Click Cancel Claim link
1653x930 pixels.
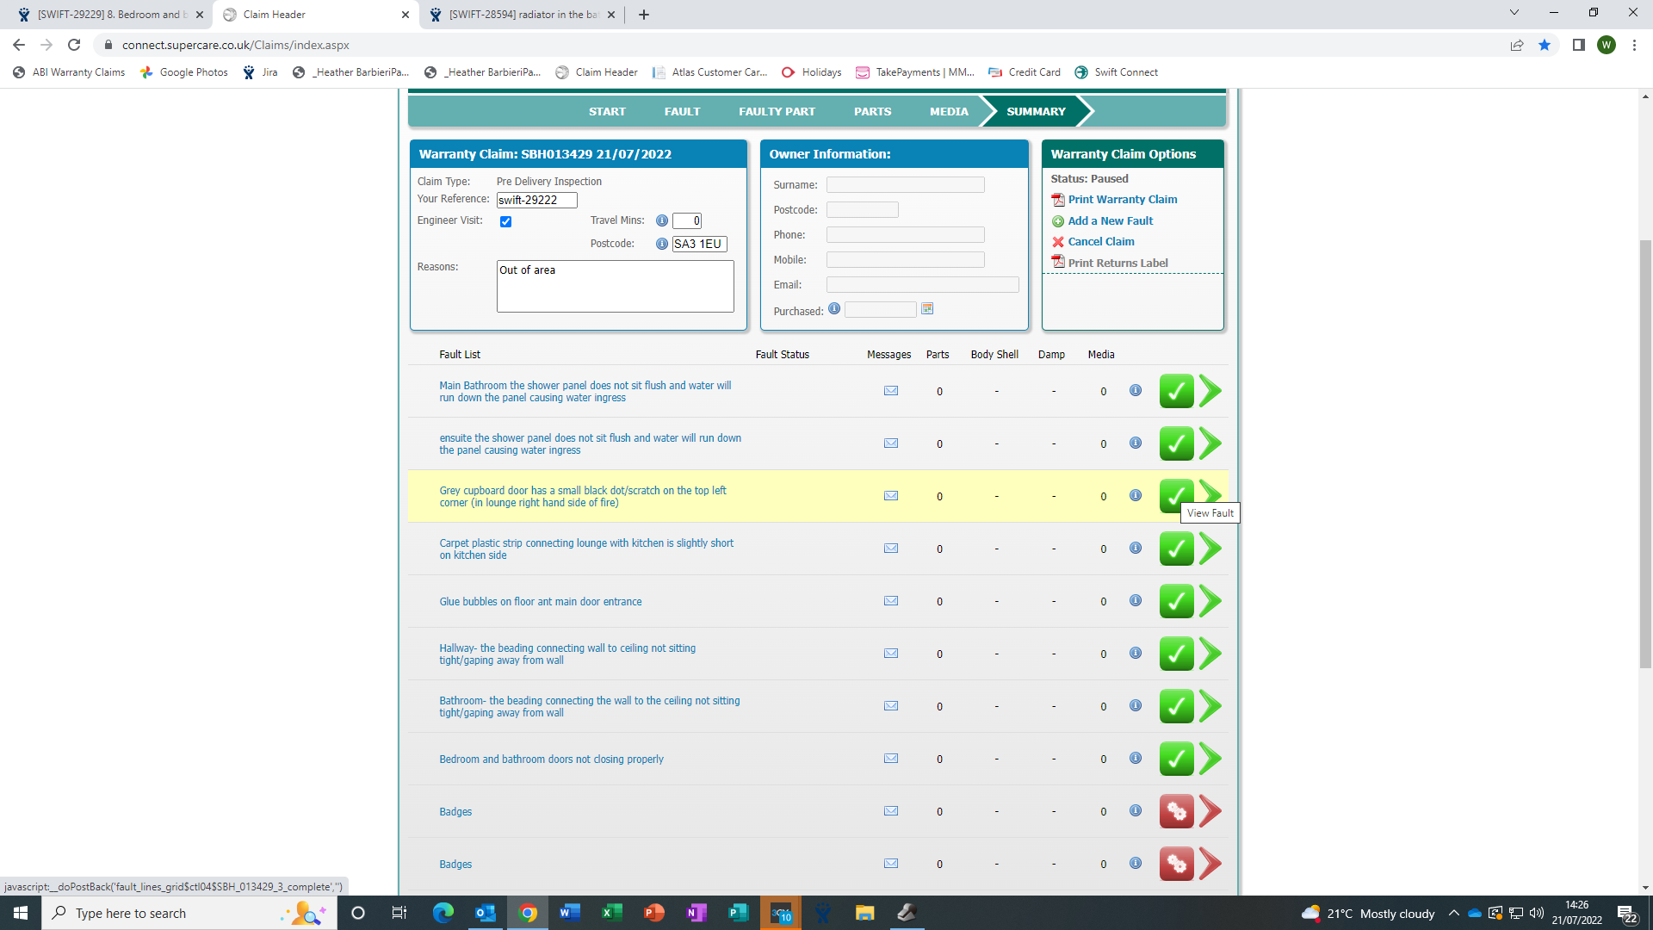click(1100, 242)
